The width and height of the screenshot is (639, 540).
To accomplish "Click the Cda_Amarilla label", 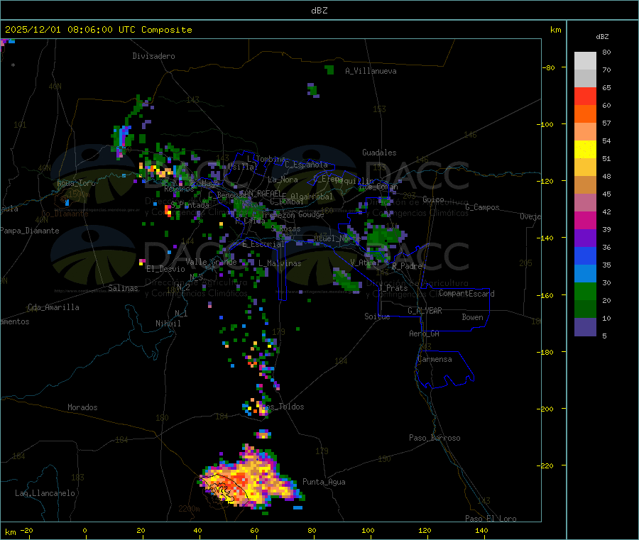I will tap(53, 307).
